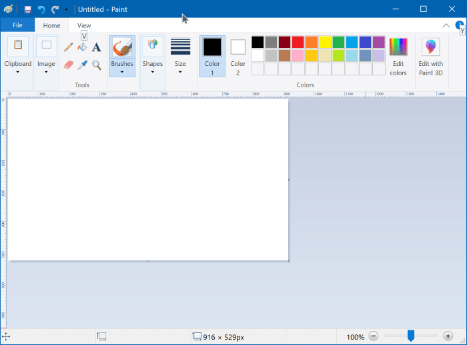The width and height of the screenshot is (467, 345).
Task: Expand the Clipboard dropdown arrow
Action: pos(17,72)
